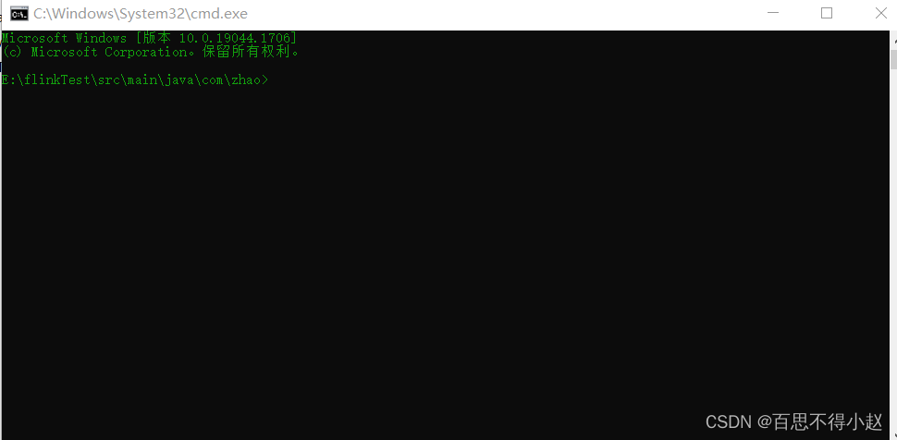This screenshot has width=897, height=440.
Task: Click the E: drive letter in the prompt
Action: 8,80
